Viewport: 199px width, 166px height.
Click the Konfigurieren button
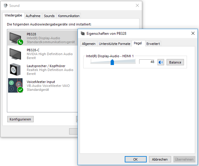pos(20,119)
